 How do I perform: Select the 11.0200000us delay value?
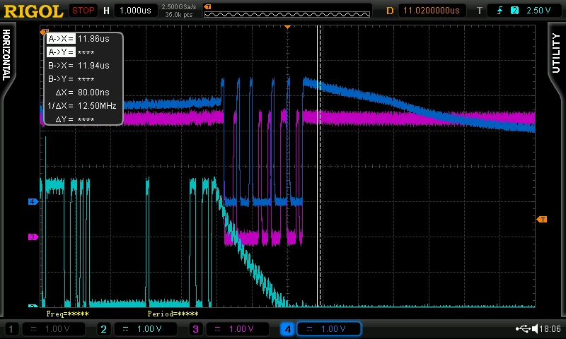pos(432,11)
